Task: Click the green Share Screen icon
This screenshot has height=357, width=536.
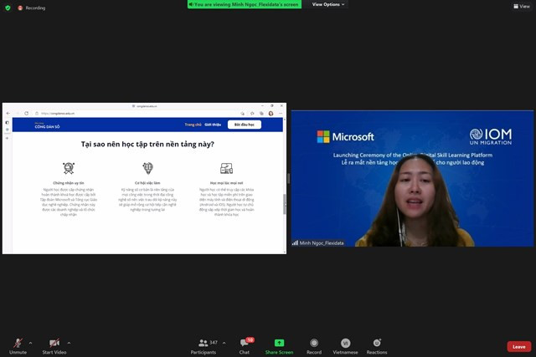Action: tap(279, 343)
